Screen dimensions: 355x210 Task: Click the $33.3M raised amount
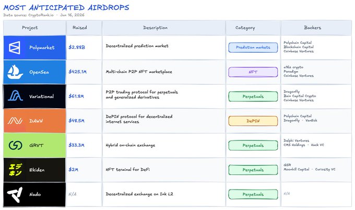pos(76,145)
